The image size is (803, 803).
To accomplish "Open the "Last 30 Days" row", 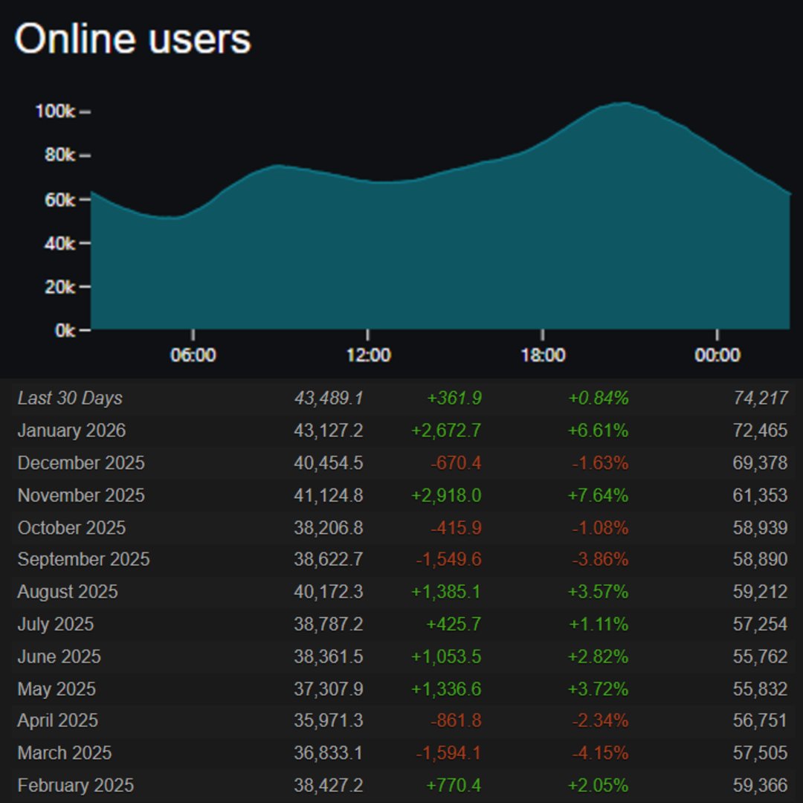I will (x=70, y=399).
